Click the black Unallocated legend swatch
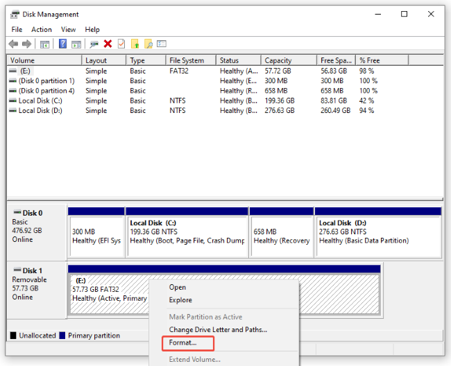Screen dimensions: 451x366 (x=13, y=335)
